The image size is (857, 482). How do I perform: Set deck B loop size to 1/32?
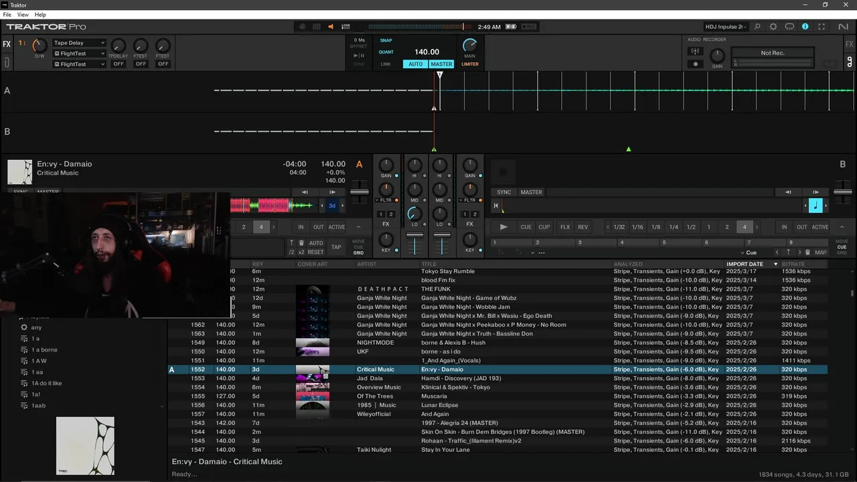click(x=619, y=227)
